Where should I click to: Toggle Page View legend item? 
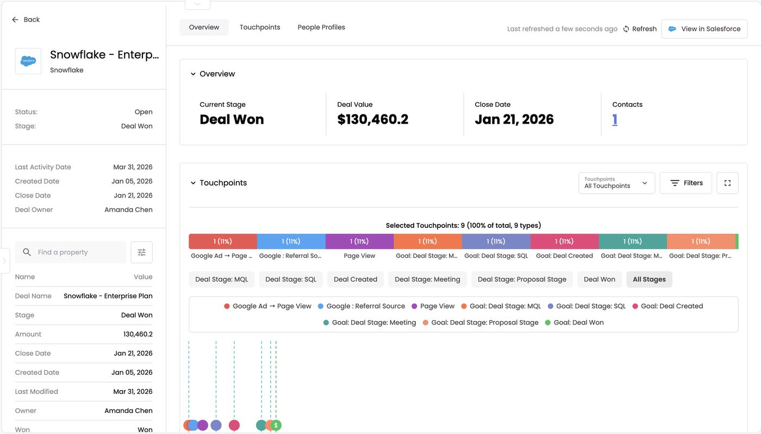pos(433,306)
